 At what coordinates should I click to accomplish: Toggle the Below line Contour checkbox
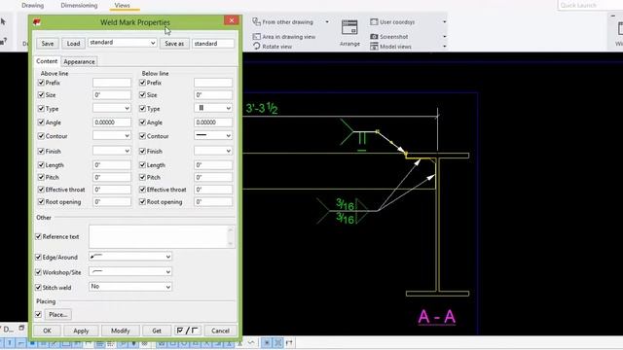pos(142,136)
